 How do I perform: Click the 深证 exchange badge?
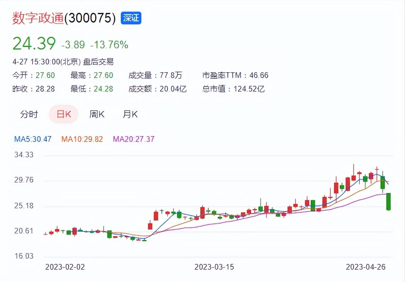coord(131,18)
